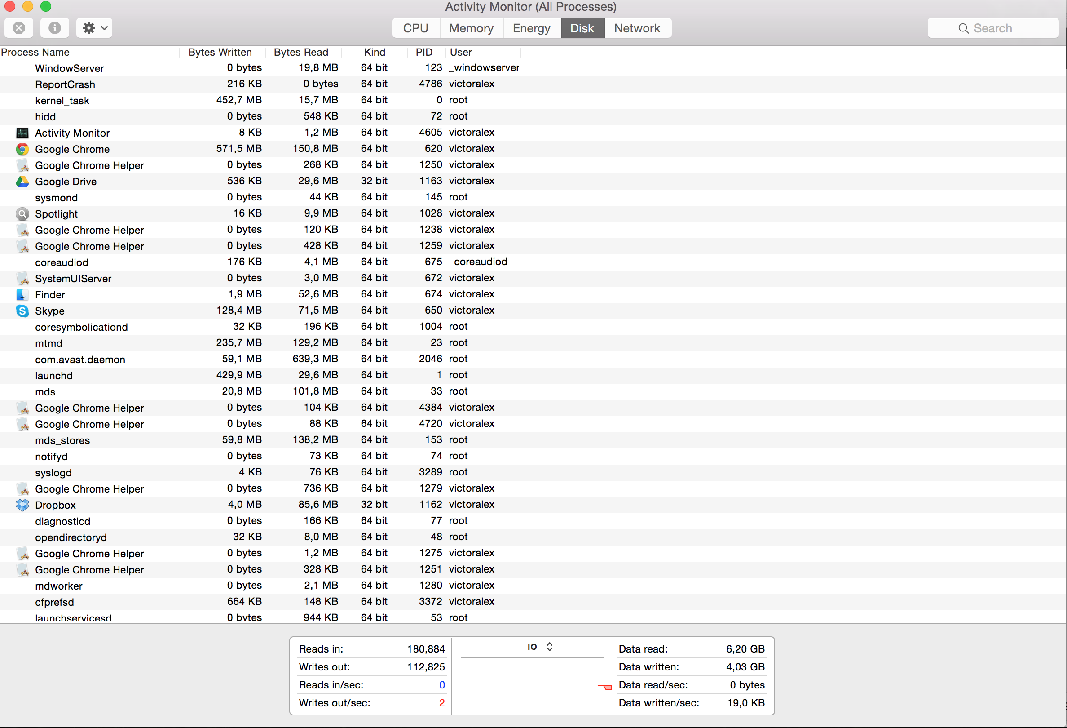Click the Data written/sec 19,0 KB value
Image resolution: width=1067 pixels, height=728 pixels.
point(745,703)
